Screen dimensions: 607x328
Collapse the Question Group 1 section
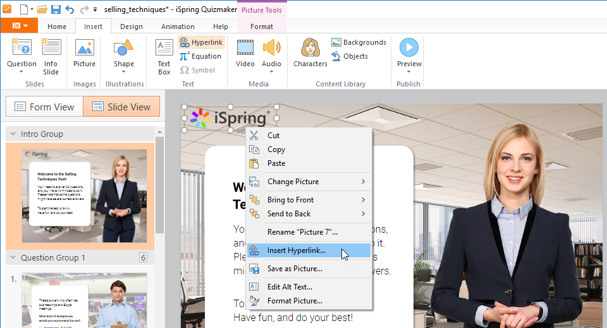tap(13, 257)
